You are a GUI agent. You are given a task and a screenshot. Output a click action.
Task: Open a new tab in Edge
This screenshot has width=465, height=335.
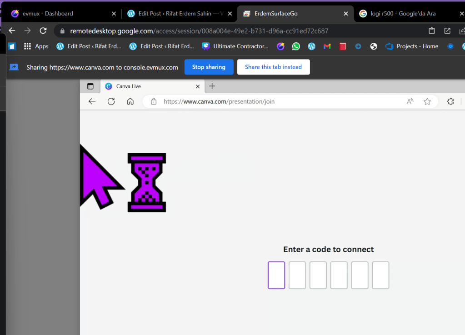212,86
